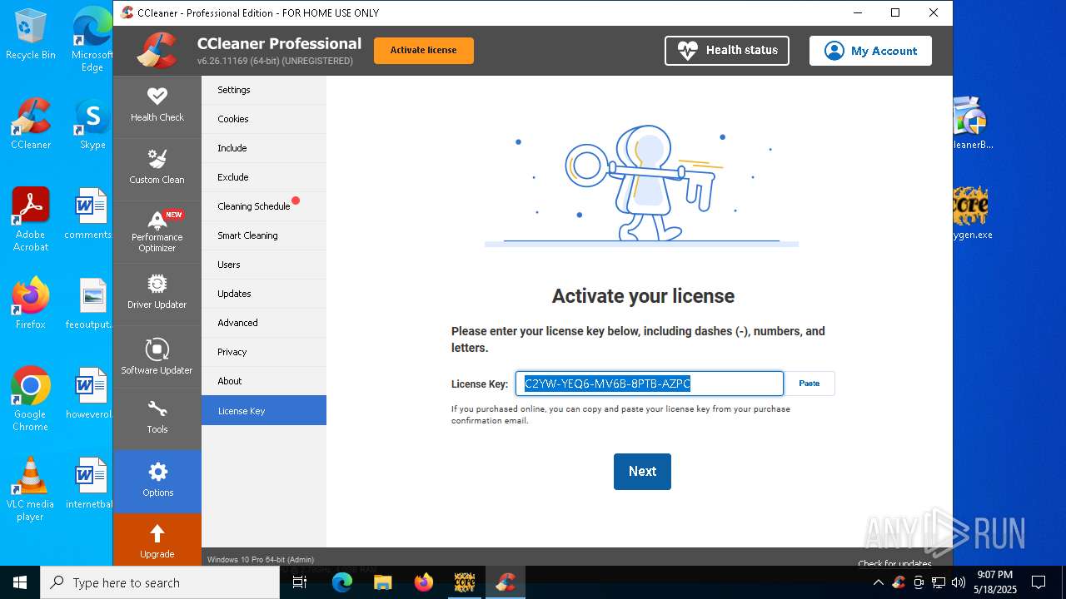The width and height of the screenshot is (1066, 599).
Task: Click the orange Upgrade arrow button
Action: [x=157, y=539]
